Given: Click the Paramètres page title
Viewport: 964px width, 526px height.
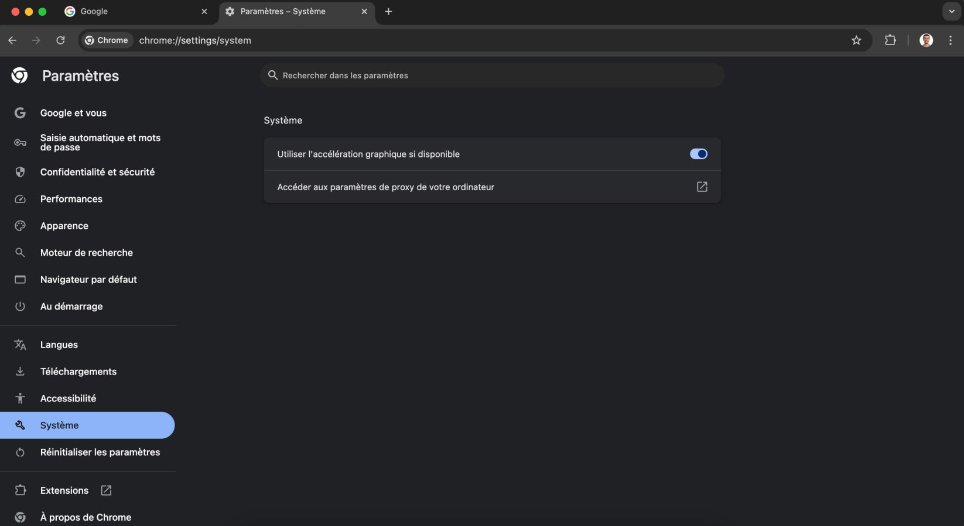Looking at the screenshot, I should 80,75.
